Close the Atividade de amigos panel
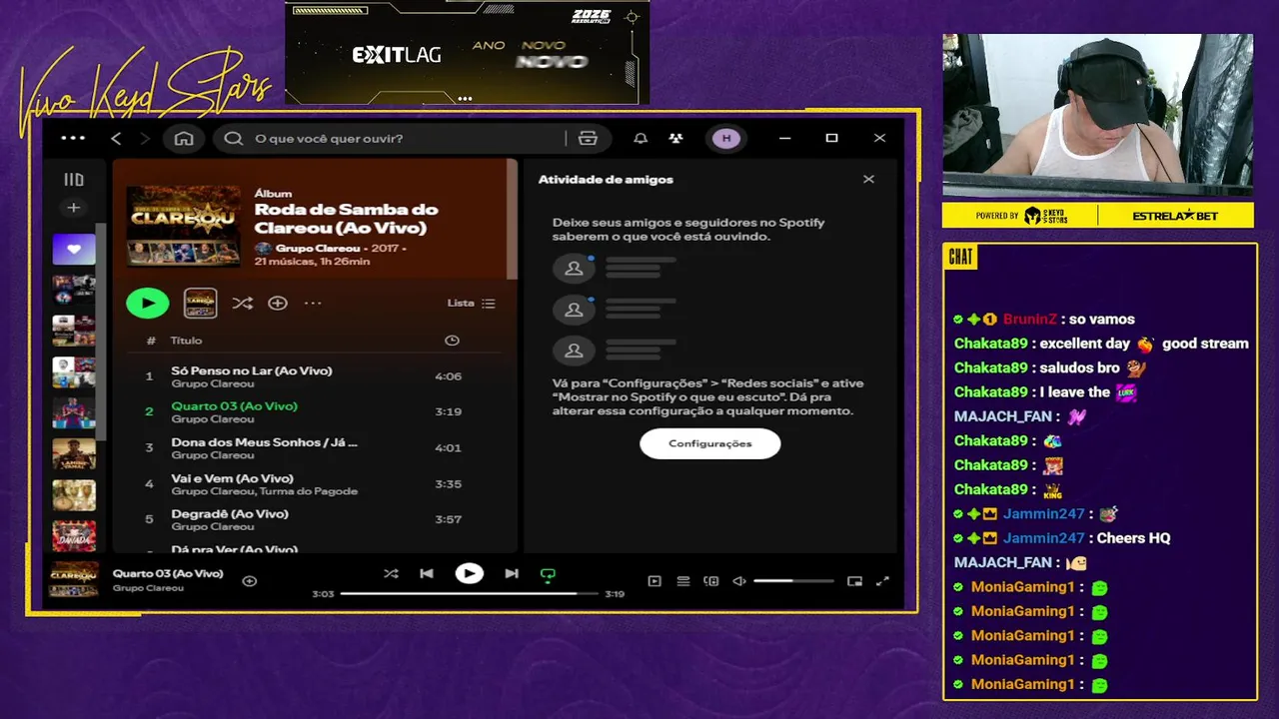Image resolution: width=1279 pixels, height=719 pixels. pyautogui.click(x=868, y=179)
